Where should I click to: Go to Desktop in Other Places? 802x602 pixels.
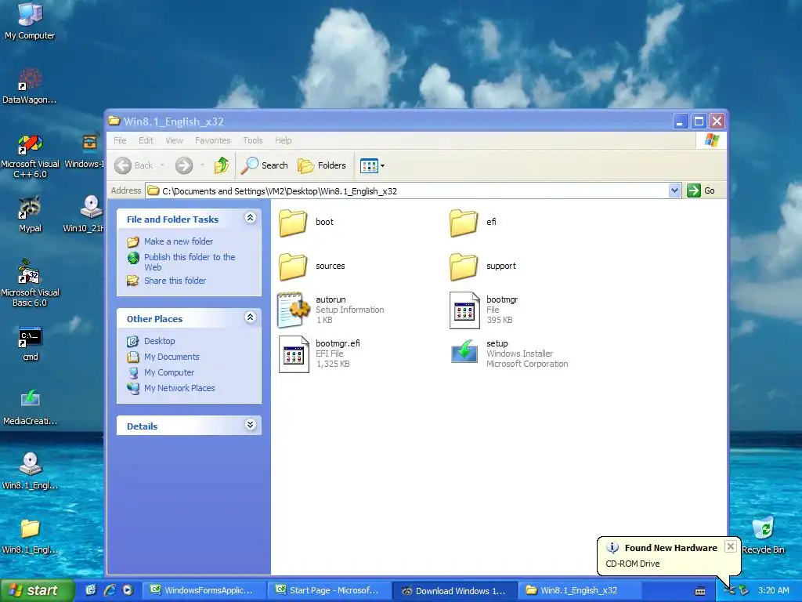[160, 341]
